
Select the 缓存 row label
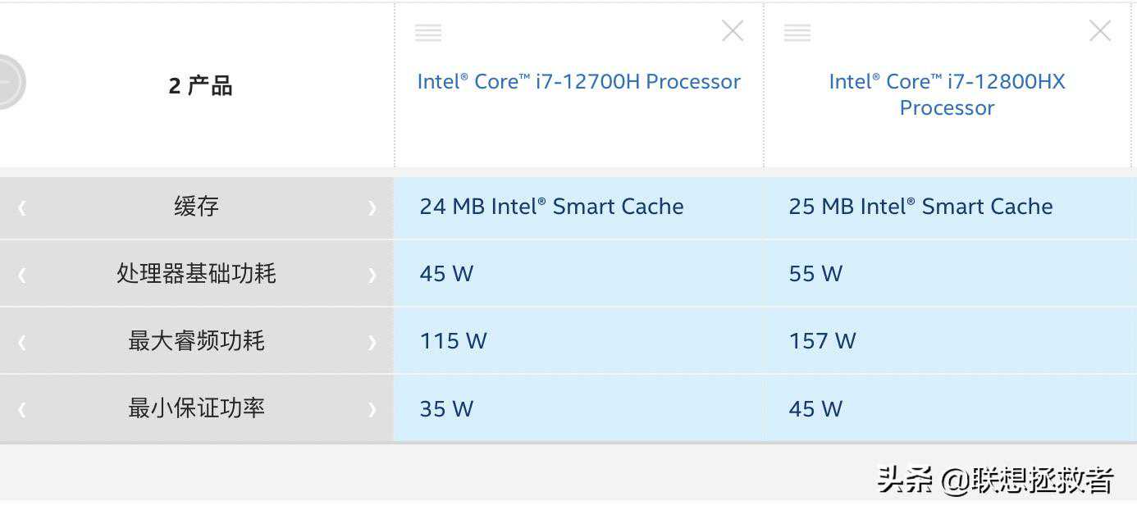[x=197, y=207]
